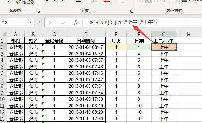Select the highlighted 上午 cell G2
The image size is (202, 123).
[x=164, y=47]
